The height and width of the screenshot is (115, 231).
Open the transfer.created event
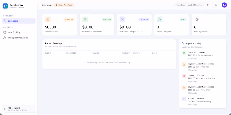pos(197,52)
